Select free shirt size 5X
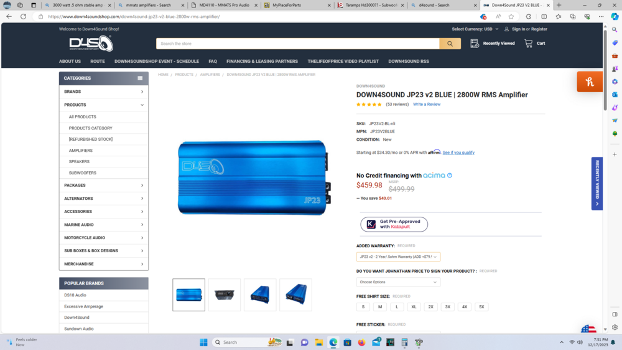Viewport: 622px width, 350px height. click(481, 306)
